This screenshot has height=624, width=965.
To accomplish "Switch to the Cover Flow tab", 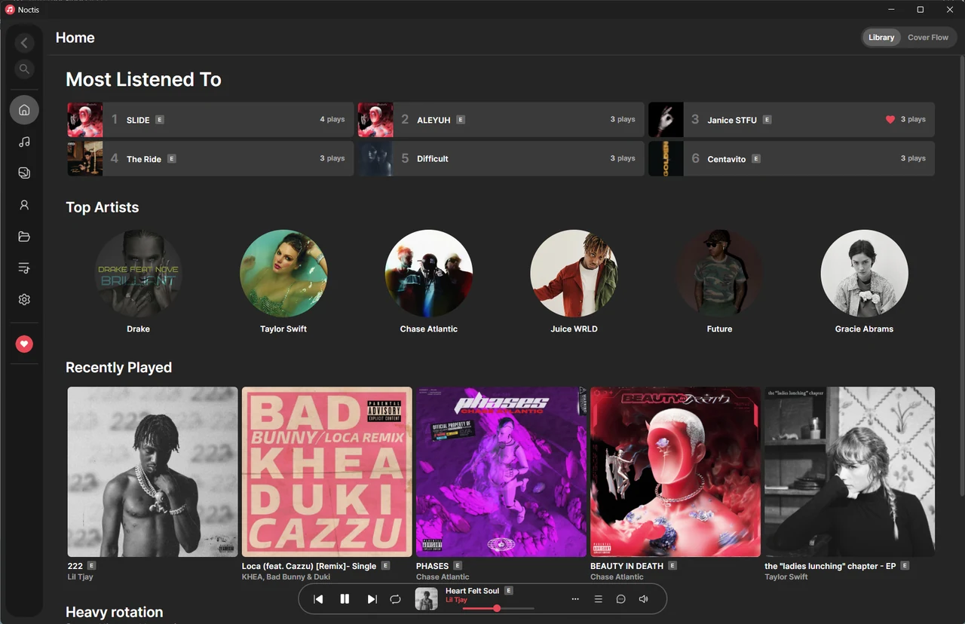I will point(928,37).
